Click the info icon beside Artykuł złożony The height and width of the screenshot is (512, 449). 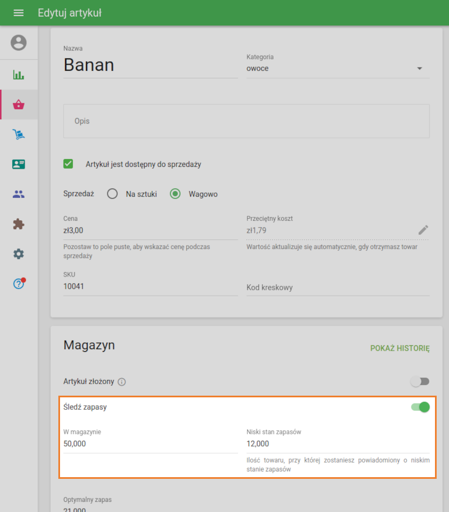[122, 382]
